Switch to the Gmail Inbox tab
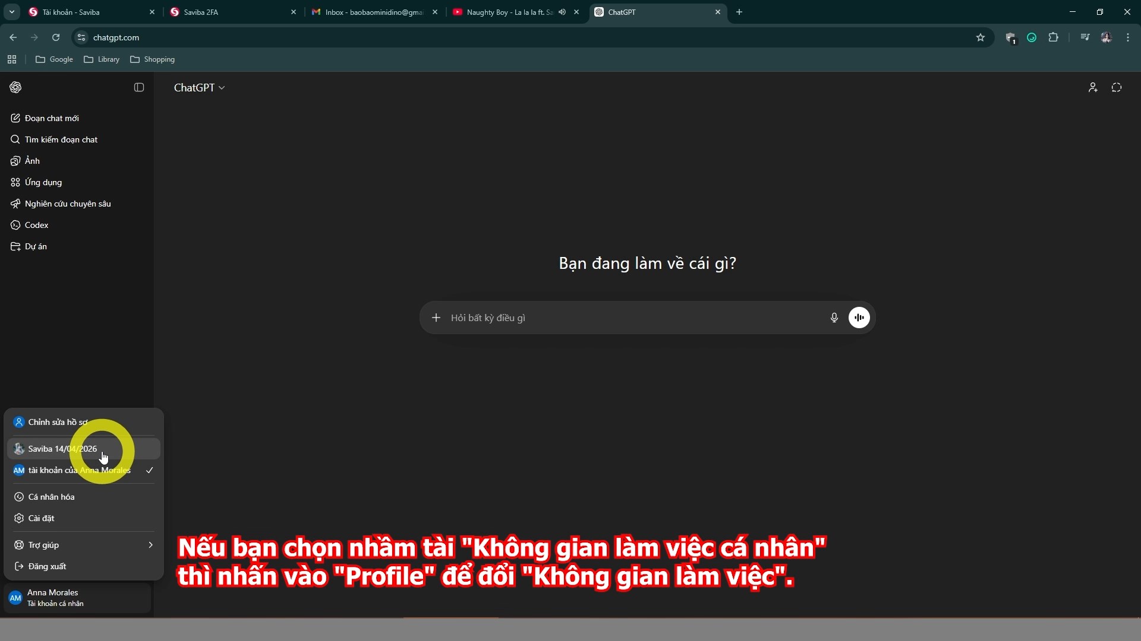Image resolution: width=1141 pixels, height=641 pixels. click(x=374, y=12)
